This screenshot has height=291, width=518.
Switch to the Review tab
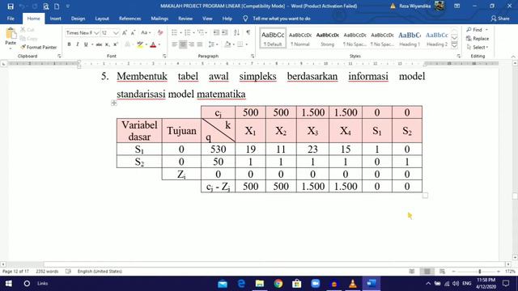[185, 19]
